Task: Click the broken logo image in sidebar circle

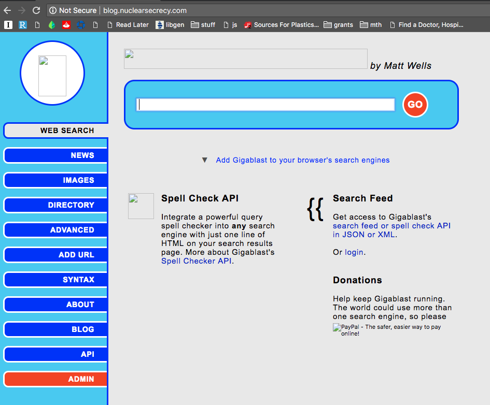Action: (52, 76)
